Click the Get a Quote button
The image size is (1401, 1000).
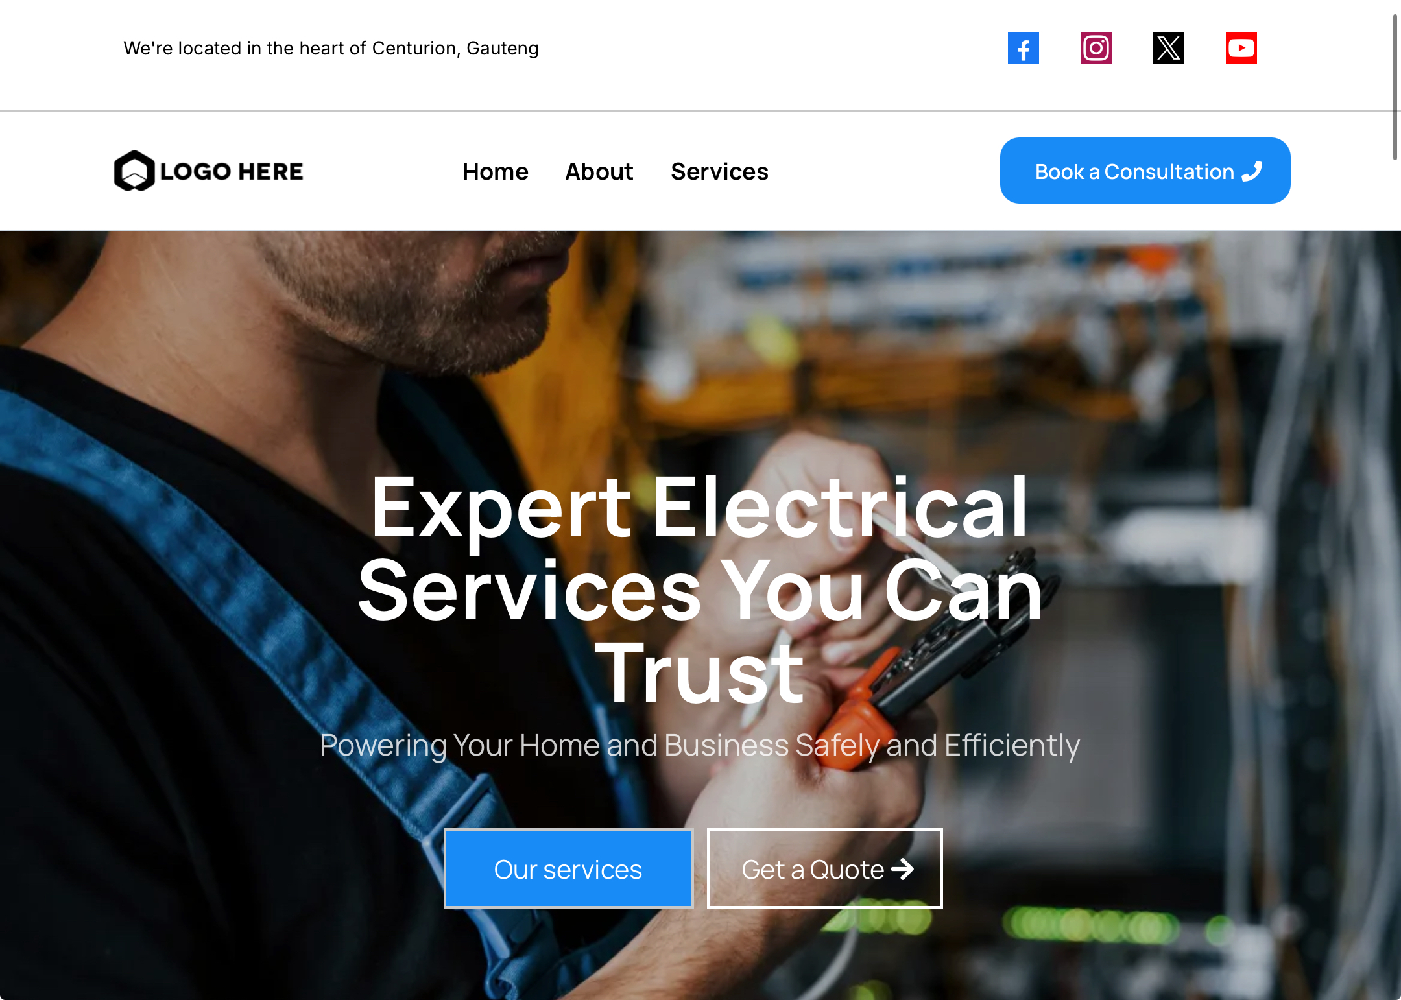824,868
